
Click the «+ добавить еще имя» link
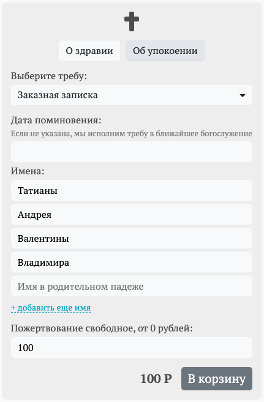click(x=51, y=307)
